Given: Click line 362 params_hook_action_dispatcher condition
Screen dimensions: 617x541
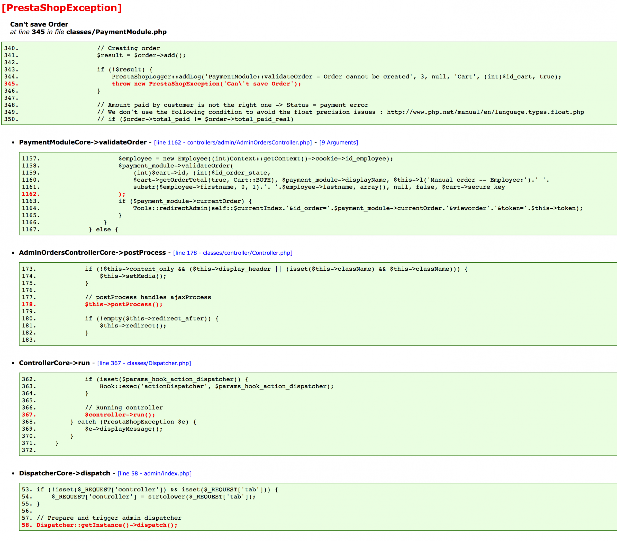Looking at the screenshot, I should point(167,379).
